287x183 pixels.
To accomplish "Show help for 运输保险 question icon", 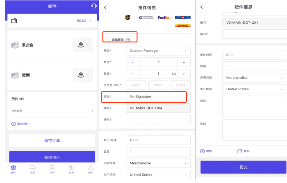I will (128, 40).
